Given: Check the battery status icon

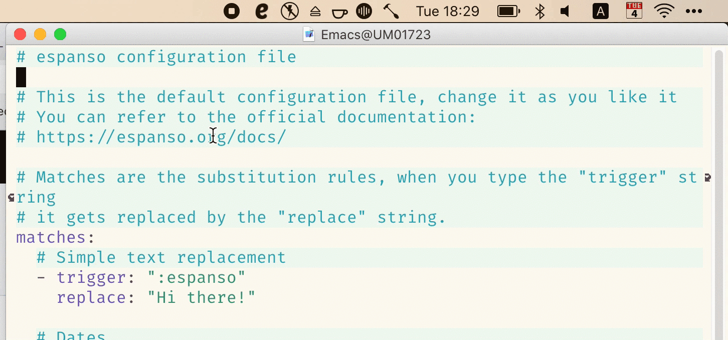Looking at the screenshot, I should tap(508, 11).
